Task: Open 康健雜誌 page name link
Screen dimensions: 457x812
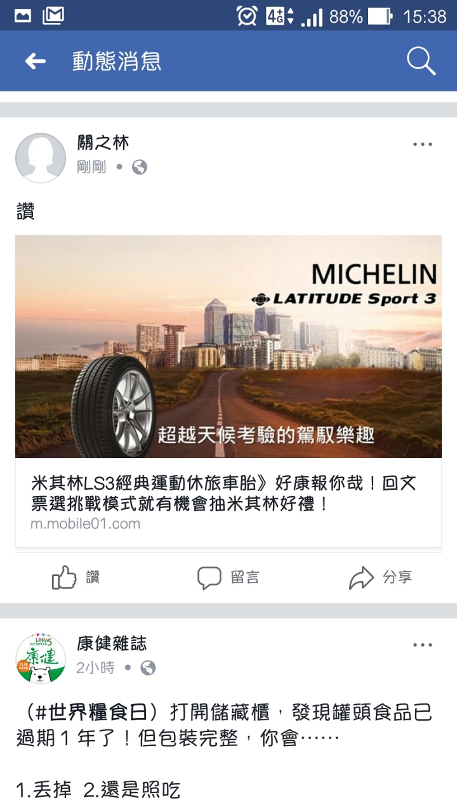Action: (112, 643)
